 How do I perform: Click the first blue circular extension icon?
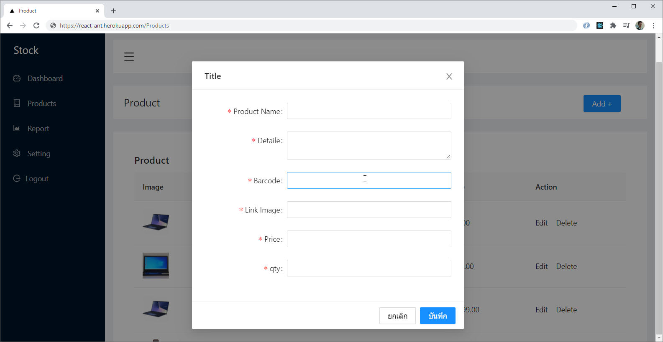tap(586, 25)
